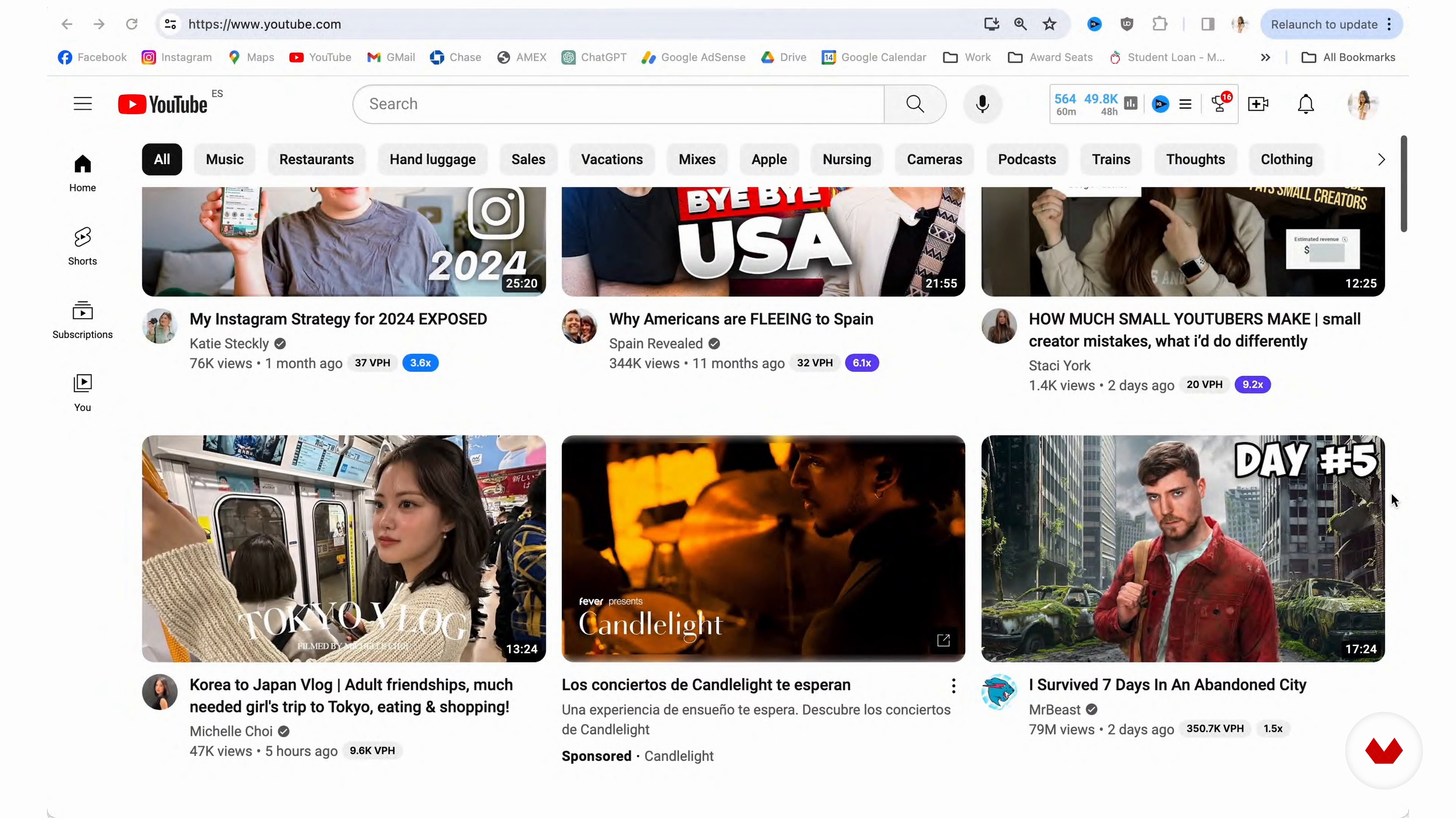Viewport: 1456px width, 819px height.
Task: Select the Restaurants category chip
Action: (317, 159)
